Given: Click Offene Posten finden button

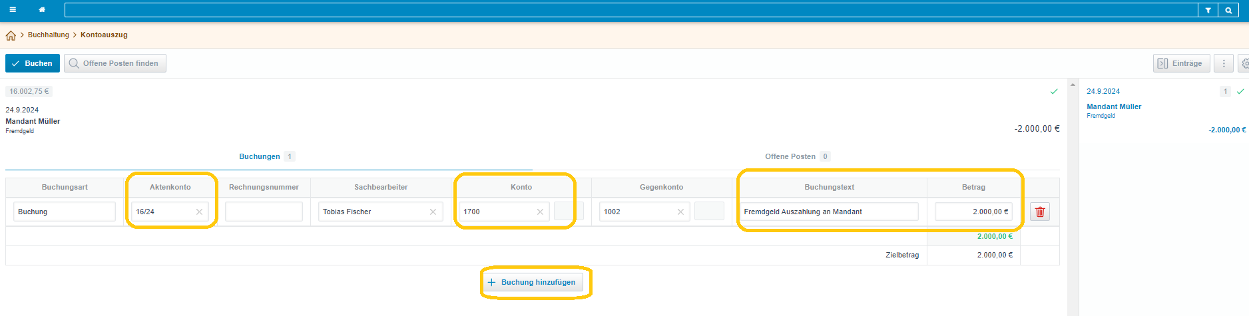Looking at the screenshot, I should tap(115, 63).
